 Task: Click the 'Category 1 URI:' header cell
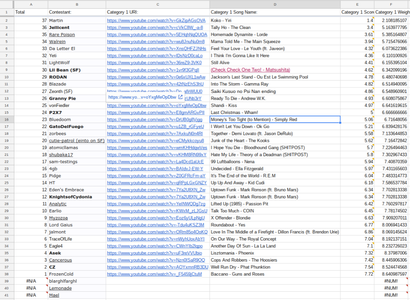coord(158,12)
